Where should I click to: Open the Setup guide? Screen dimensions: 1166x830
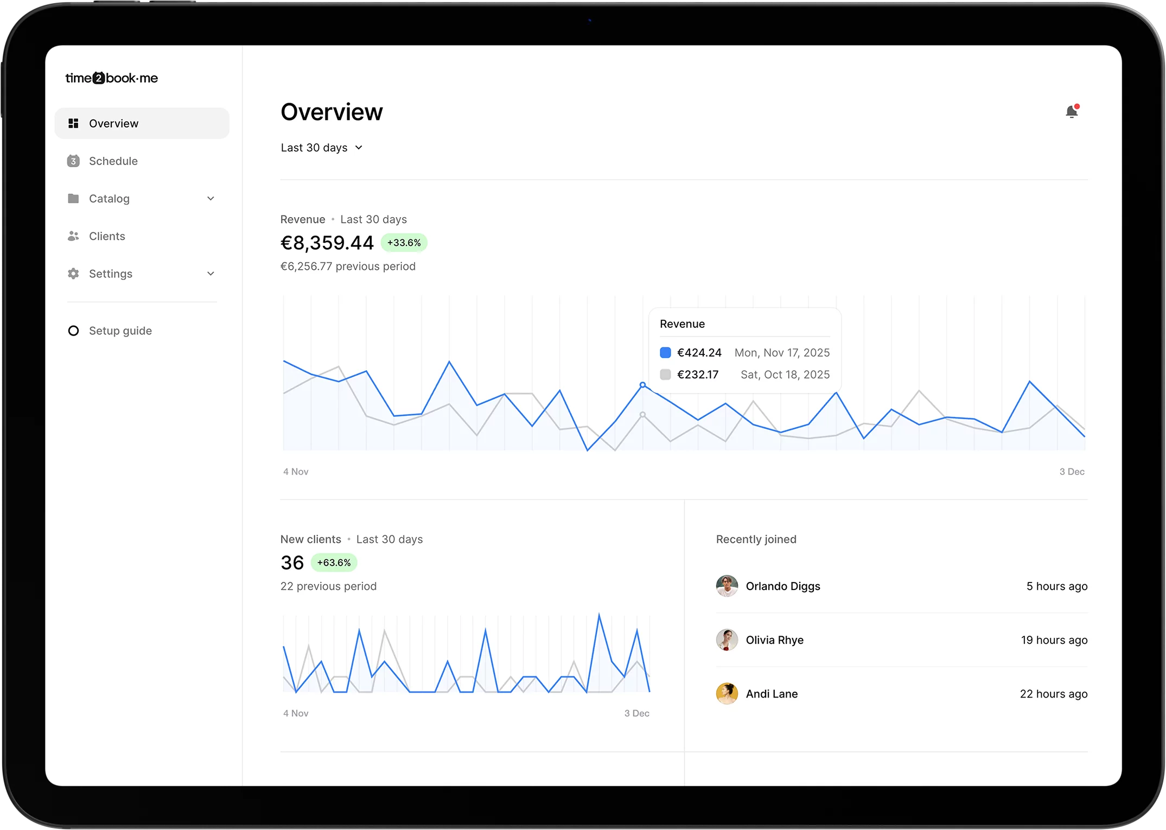tap(120, 331)
